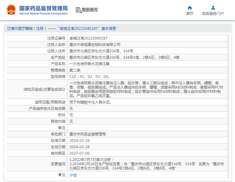Click the 生效日期 row label

58,147
